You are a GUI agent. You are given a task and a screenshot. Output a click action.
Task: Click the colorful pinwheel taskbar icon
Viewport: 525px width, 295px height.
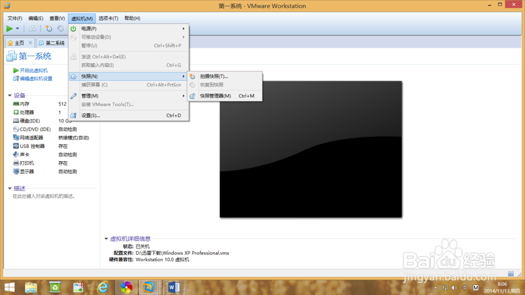[126, 287]
